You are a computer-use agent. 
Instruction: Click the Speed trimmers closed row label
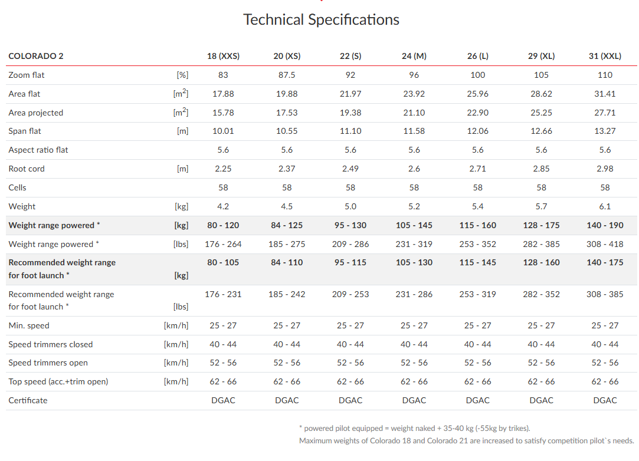pos(51,344)
